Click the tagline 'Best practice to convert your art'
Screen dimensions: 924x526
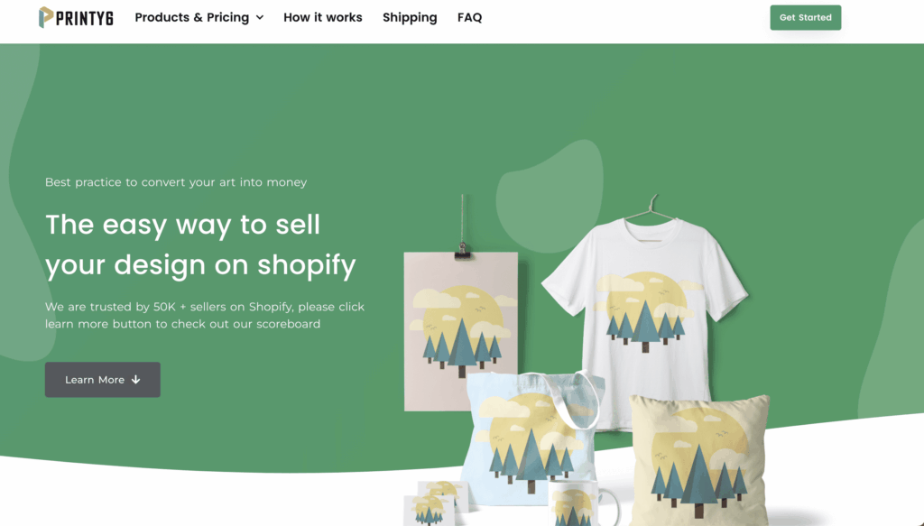tap(176, 182)
